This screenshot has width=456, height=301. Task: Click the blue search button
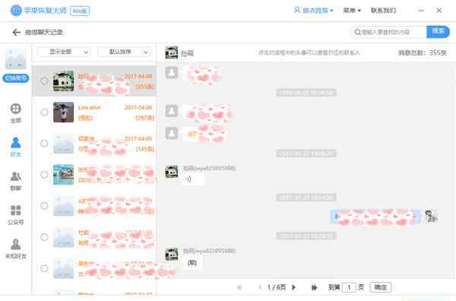pos(438,32)
